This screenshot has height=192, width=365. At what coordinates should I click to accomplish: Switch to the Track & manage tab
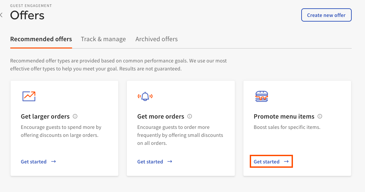pos(103,39)
